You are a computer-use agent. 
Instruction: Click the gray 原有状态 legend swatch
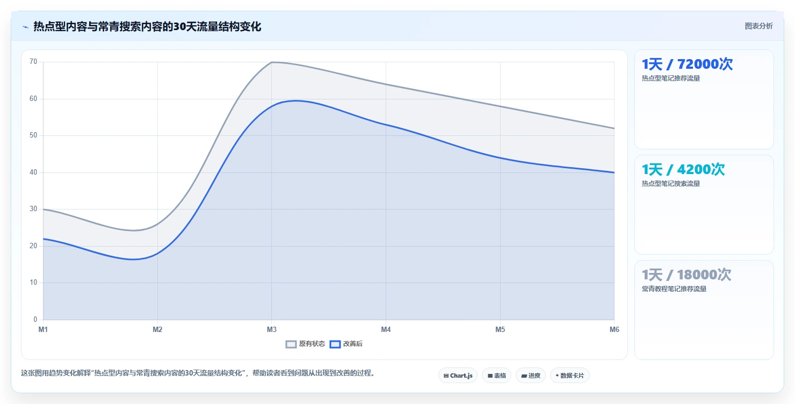(291, 344)
